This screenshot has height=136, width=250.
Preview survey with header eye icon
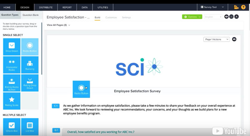pyautogui.click(x=226, y=17)
